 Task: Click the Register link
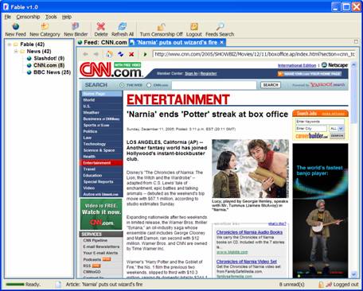coord(209,73)
